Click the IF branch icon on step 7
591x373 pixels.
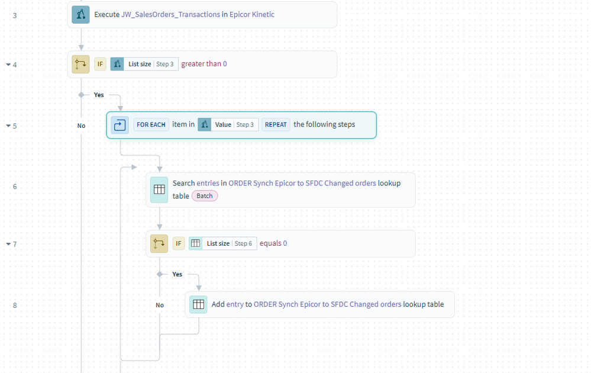coord(159,243)
